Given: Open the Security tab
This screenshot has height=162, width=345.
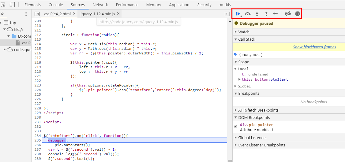Looking at the screenshot, I should (204, 5).
